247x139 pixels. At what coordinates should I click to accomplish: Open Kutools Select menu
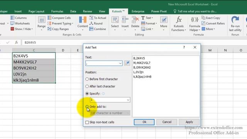[x=115, y=23]
